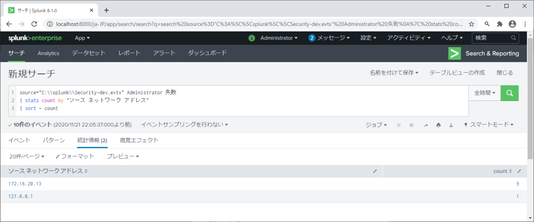This screenshot has height=222, width=534.
Task: Expand the 設定 menu
Action: (368, 38)
